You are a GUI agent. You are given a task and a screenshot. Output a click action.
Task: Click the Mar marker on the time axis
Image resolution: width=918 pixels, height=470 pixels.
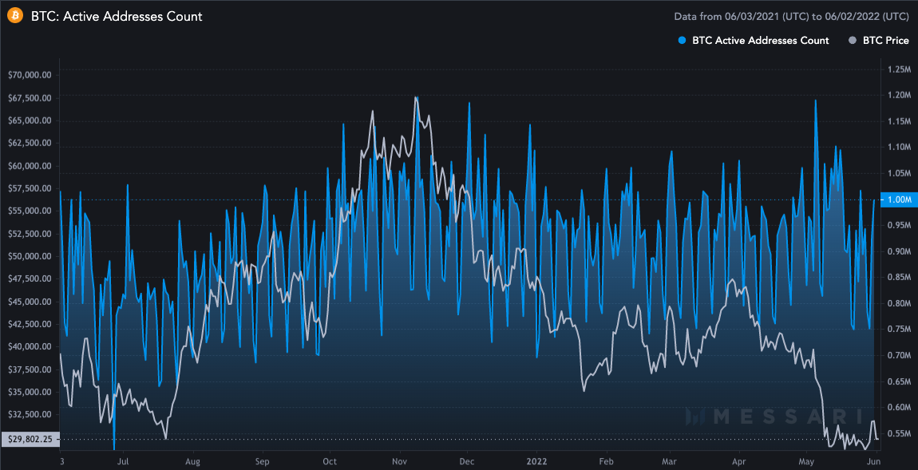point(671,460)
